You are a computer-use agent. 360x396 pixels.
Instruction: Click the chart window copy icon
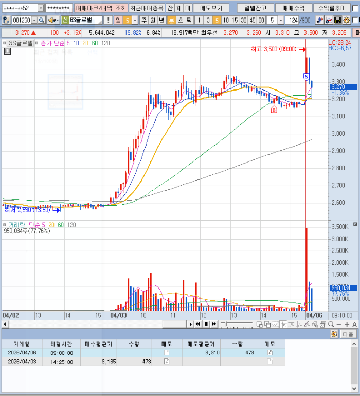coord(323,325)
